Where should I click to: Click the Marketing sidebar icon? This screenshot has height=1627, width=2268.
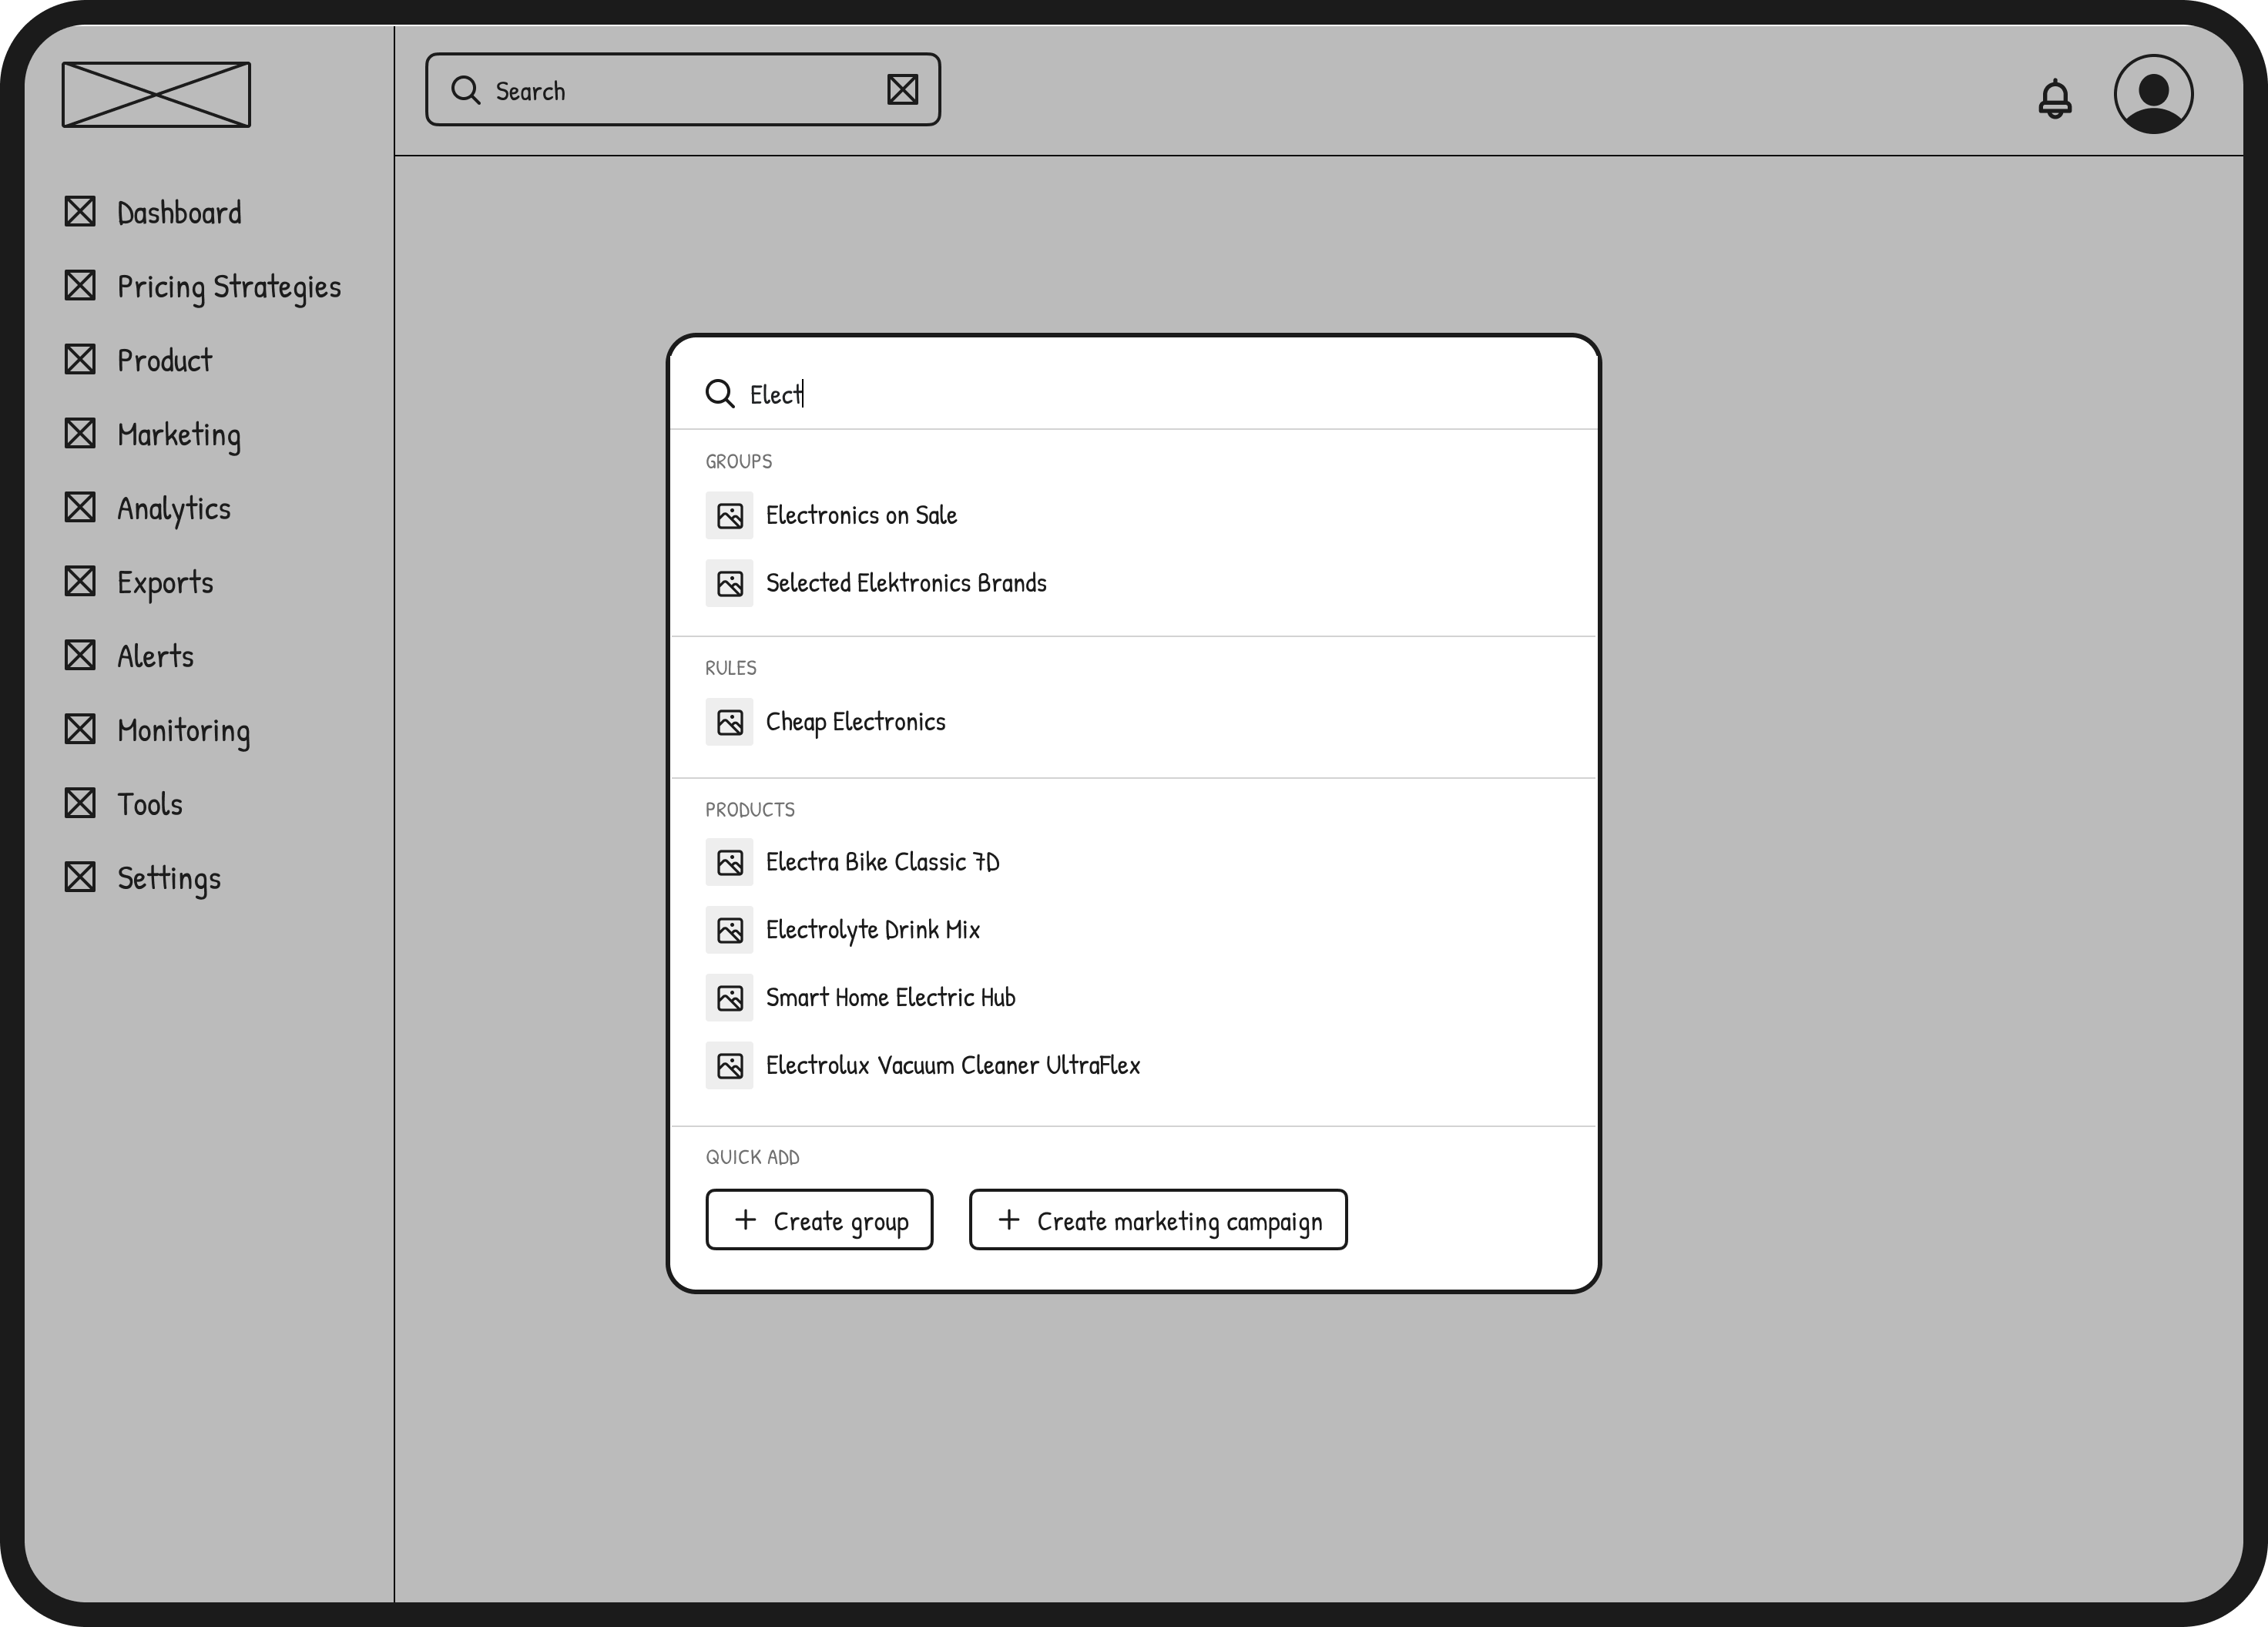(80, 433)
